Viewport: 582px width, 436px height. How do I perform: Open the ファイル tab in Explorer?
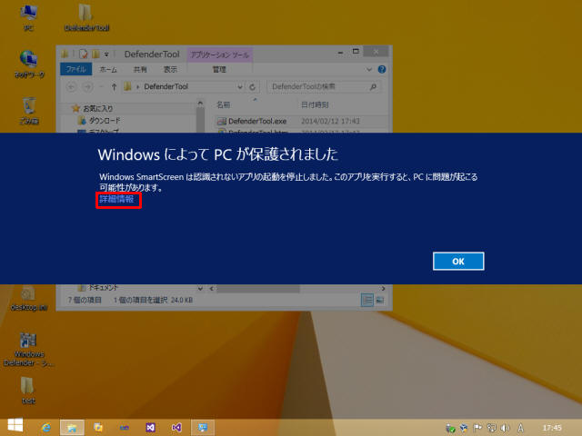(x=76, y=69)
